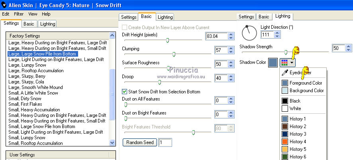Click the Drift Height slider handle
Viewport: 353px width, 160px height.
pos(167,40)
